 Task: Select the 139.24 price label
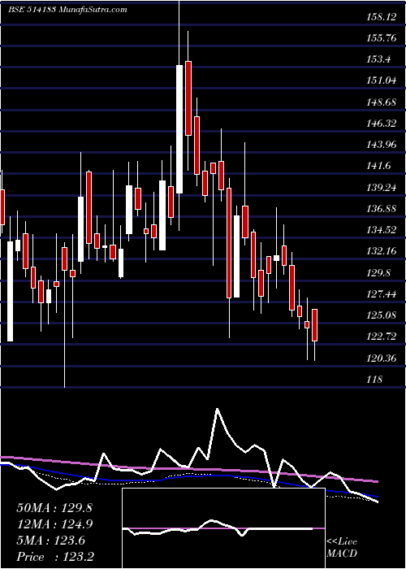(x=382, y=187)
